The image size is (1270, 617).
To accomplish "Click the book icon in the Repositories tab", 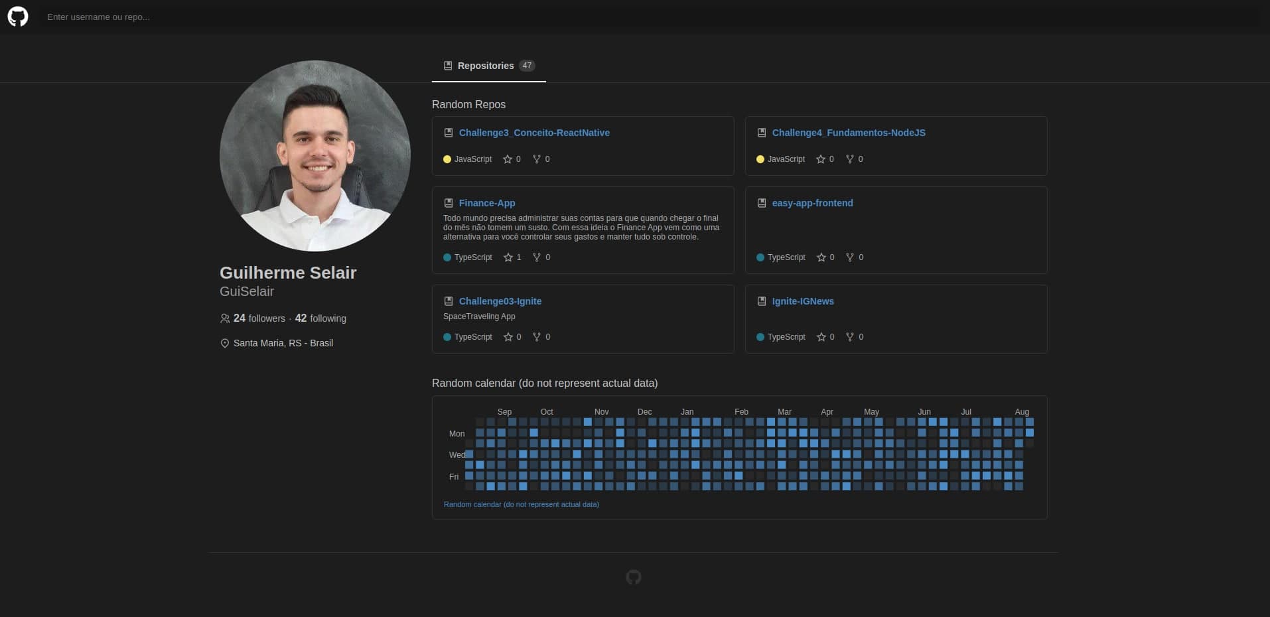I will (x=448, y=66).
